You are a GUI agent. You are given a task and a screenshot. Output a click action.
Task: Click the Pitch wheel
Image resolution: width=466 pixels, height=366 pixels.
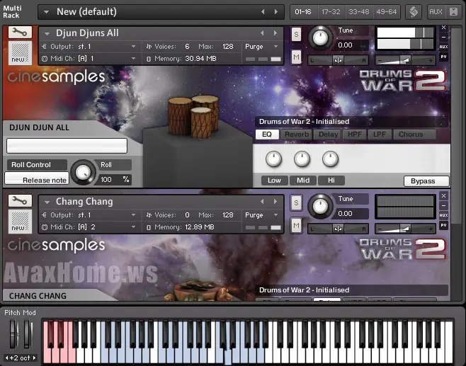coord(13,333)
